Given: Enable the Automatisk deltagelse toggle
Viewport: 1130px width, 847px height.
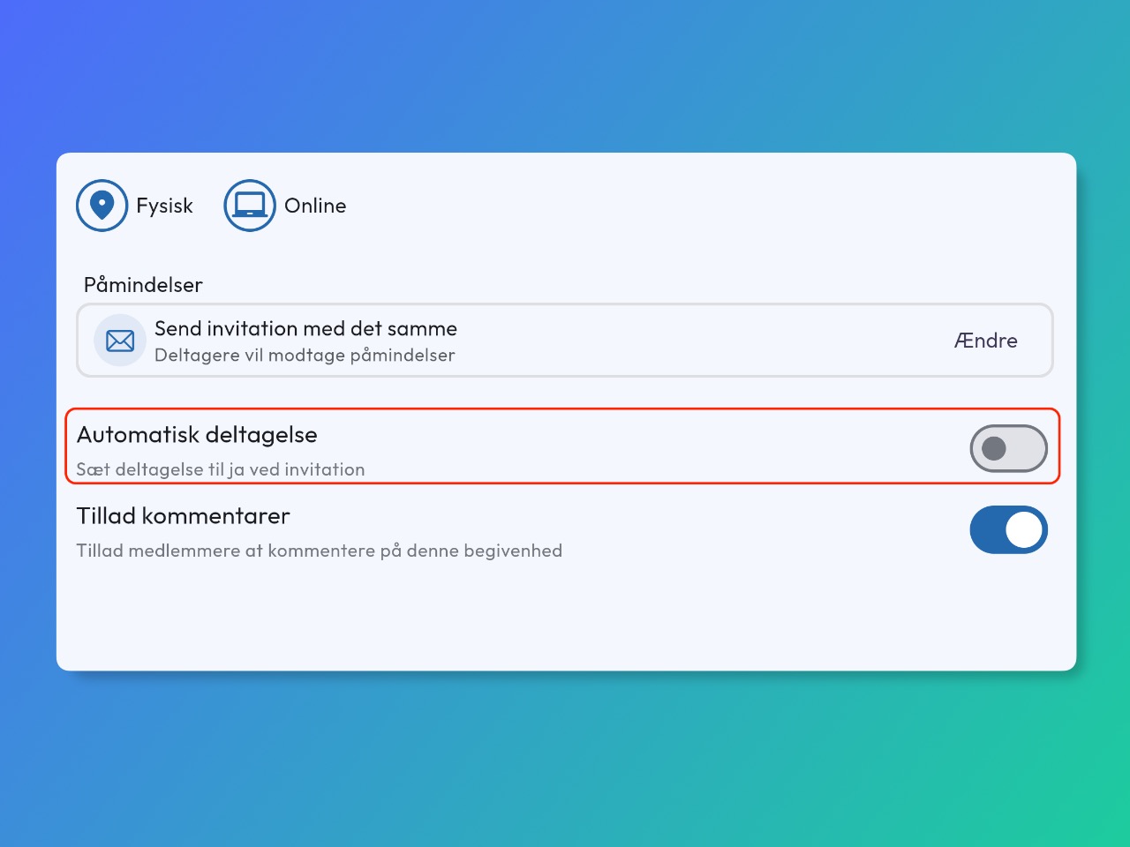Looking at the screenshot, I should pyautogui.click(x=1008, y=448).
